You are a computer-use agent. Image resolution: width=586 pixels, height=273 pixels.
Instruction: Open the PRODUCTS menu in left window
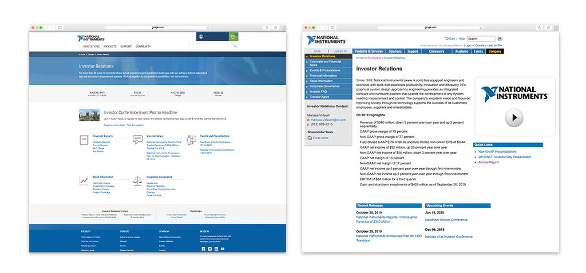point(110,47)
